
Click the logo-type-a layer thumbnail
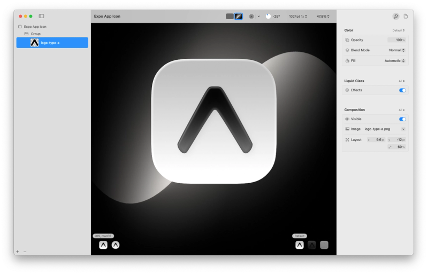[34, 43]
